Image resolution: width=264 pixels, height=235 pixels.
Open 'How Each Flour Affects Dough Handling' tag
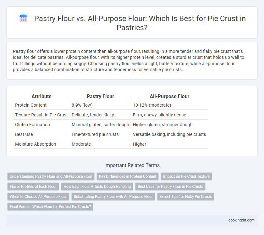pos(97,187)
